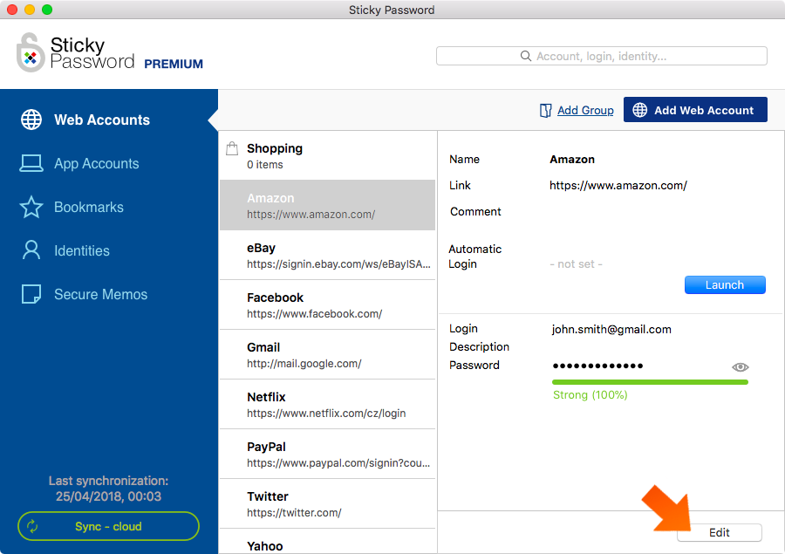Click the macOS yellow minimize window button

(30, 10)
